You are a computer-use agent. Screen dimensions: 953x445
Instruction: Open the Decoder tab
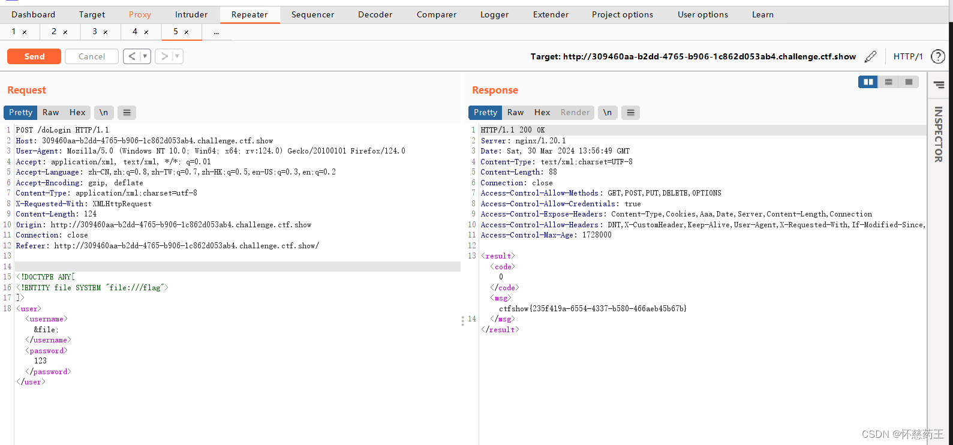[375, 14]
